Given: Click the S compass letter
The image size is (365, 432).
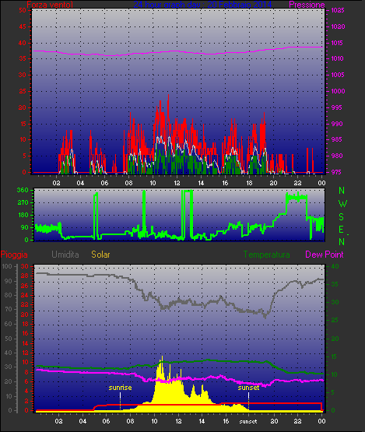Looking at the screenshot, I should click(x=342, y=217).
